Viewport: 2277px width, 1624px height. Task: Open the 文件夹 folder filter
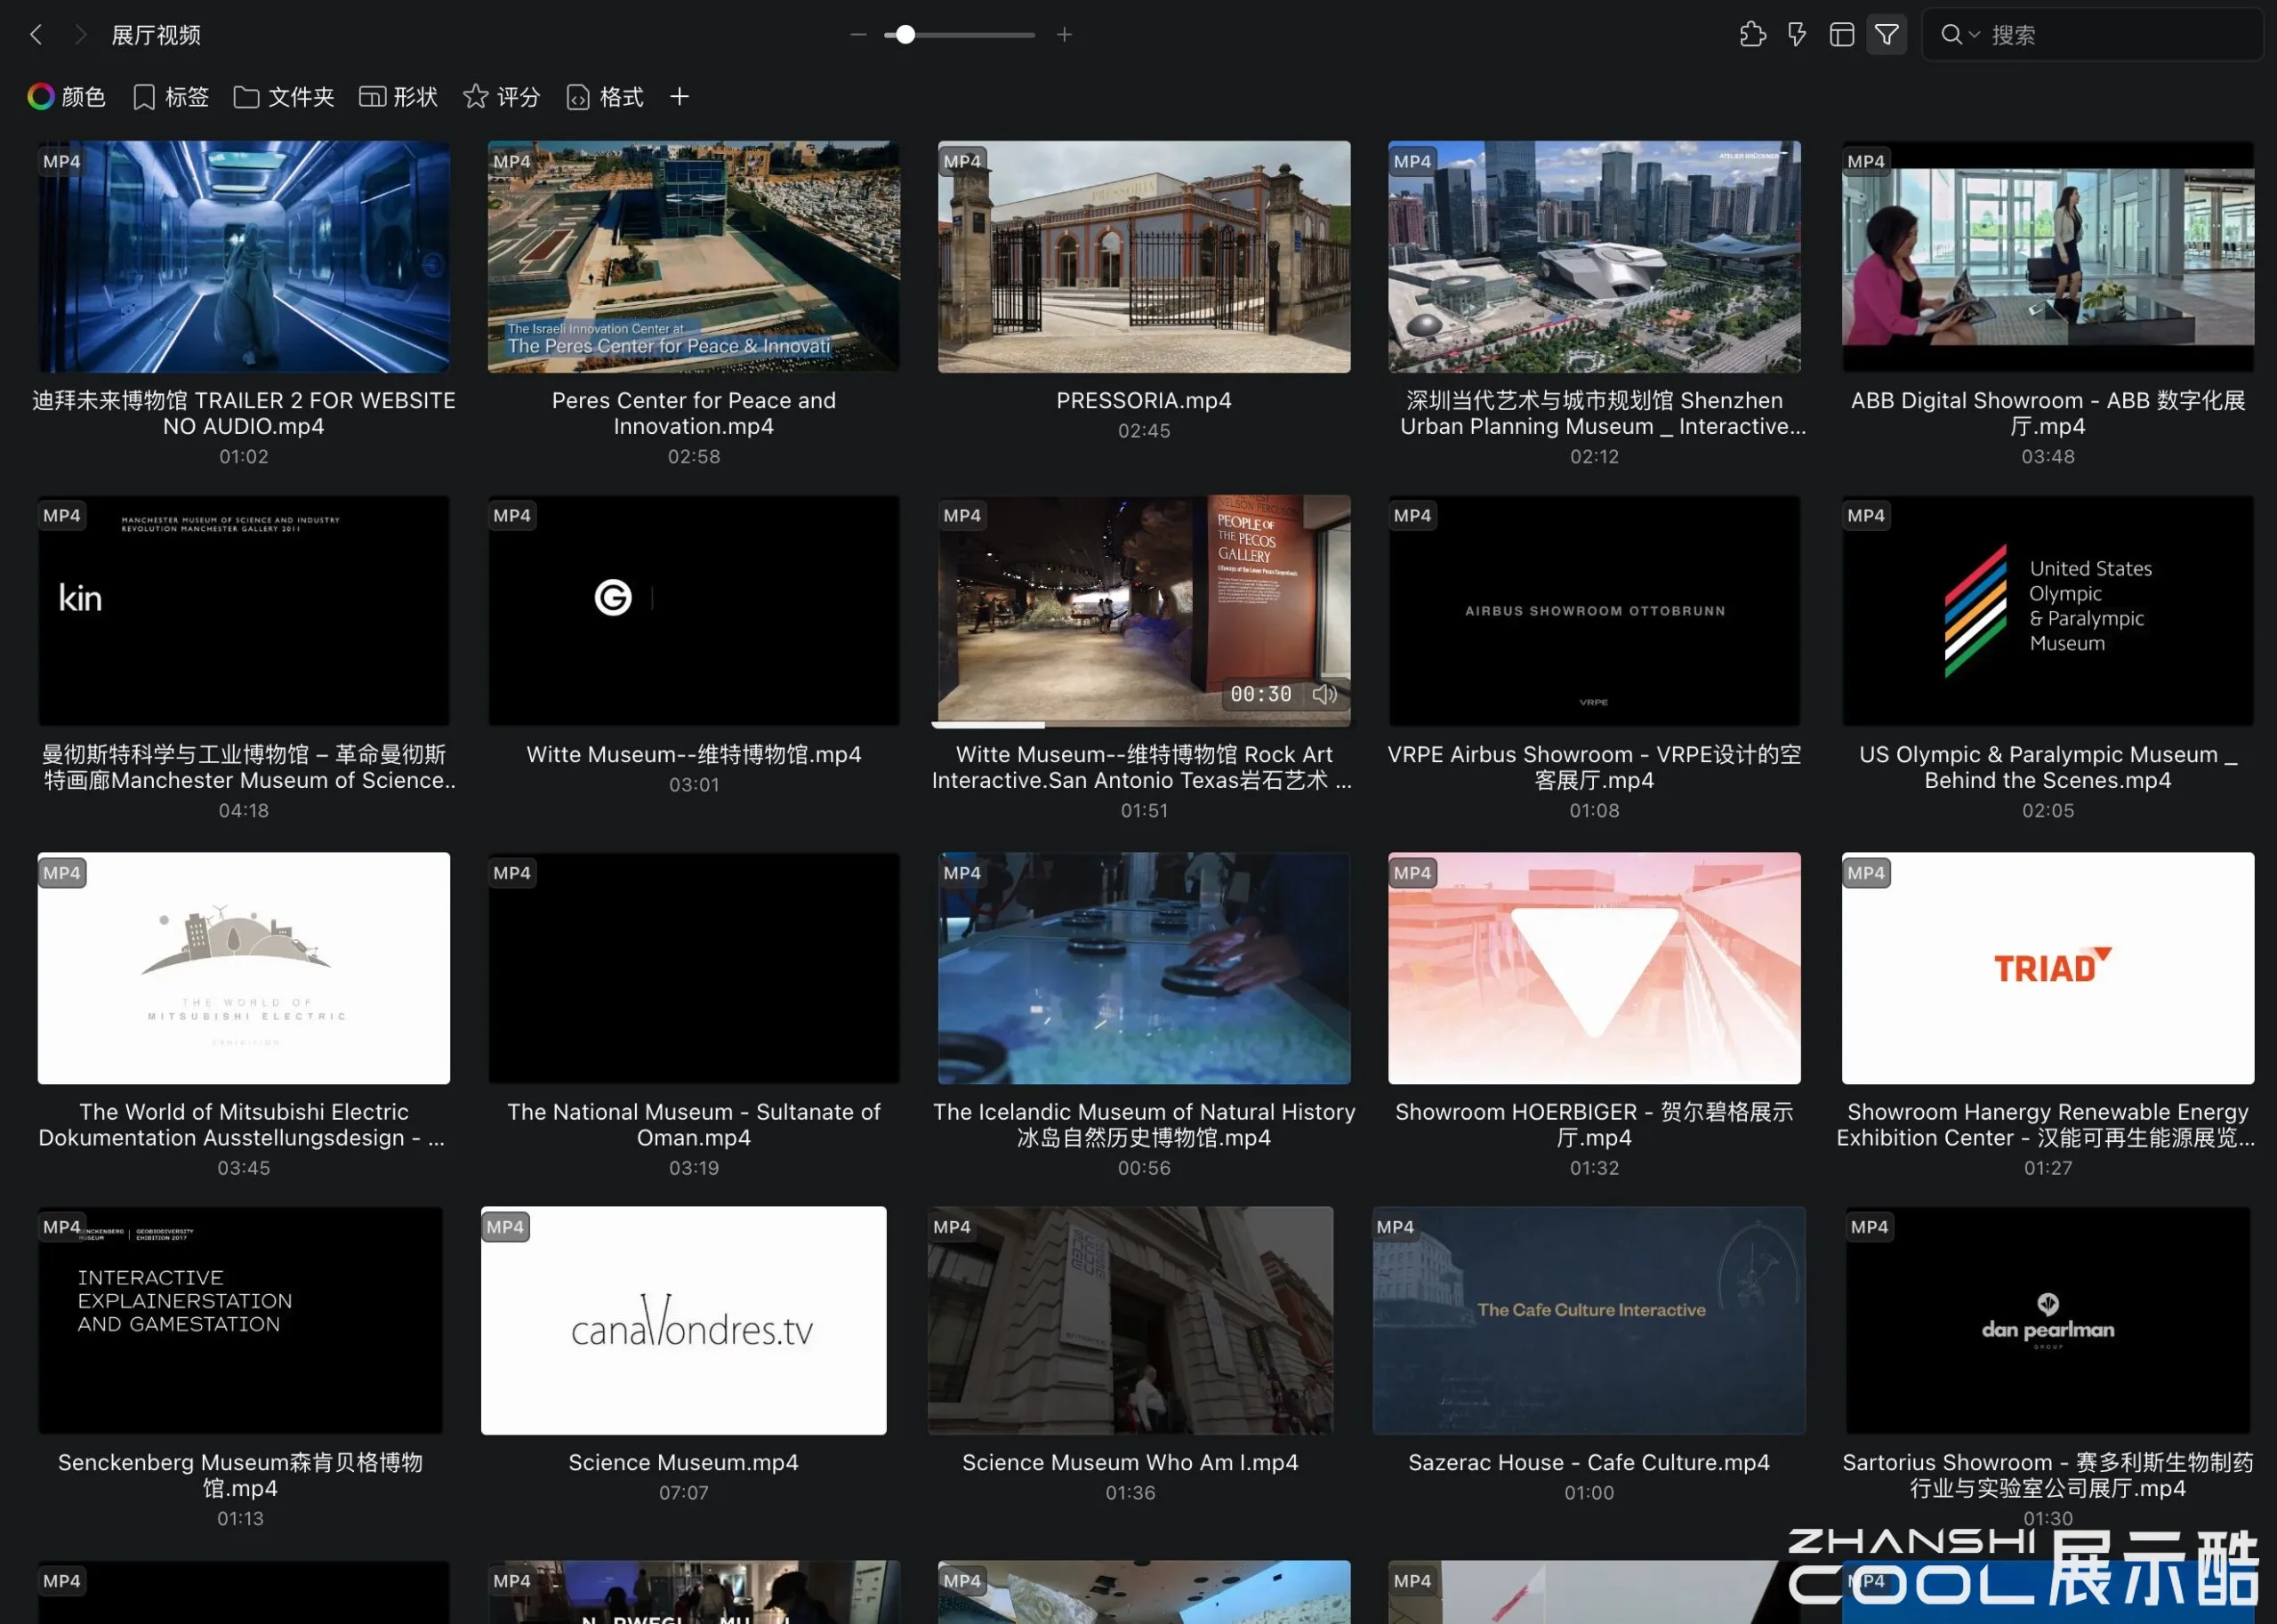pos(284,97)
